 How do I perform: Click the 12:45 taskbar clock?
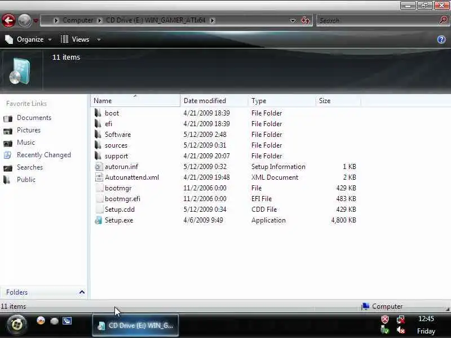click(426, 319)
